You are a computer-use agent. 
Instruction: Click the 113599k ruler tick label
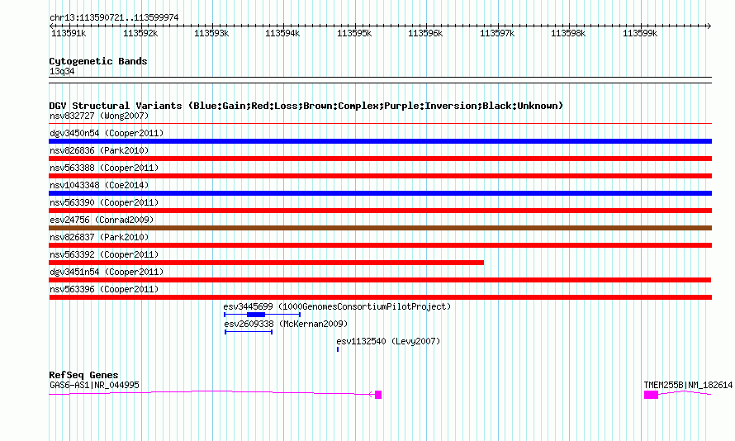(640, 33)
